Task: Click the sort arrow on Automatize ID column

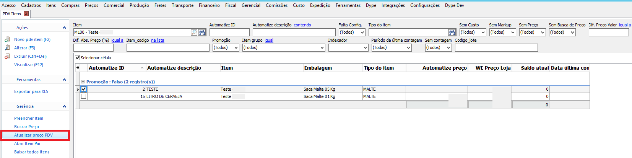Action: [x=142, y=68]
